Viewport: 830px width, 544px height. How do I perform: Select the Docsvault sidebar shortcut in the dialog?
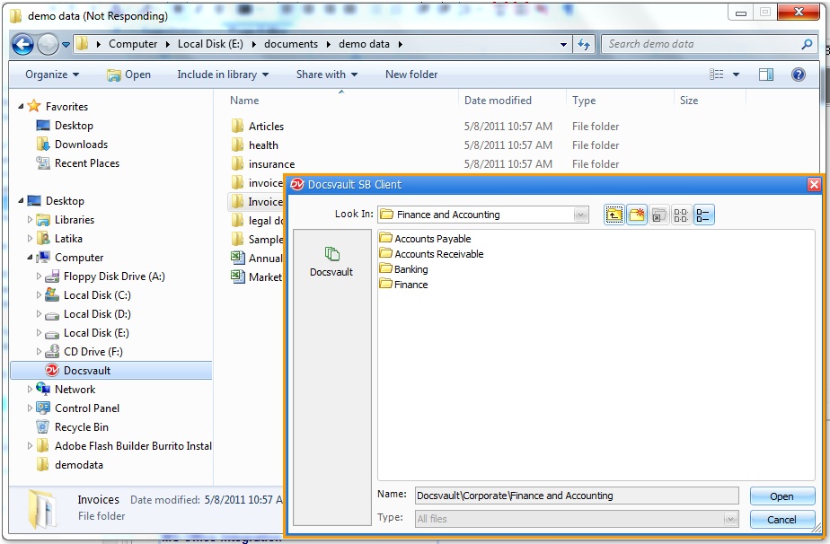point(331,256)
